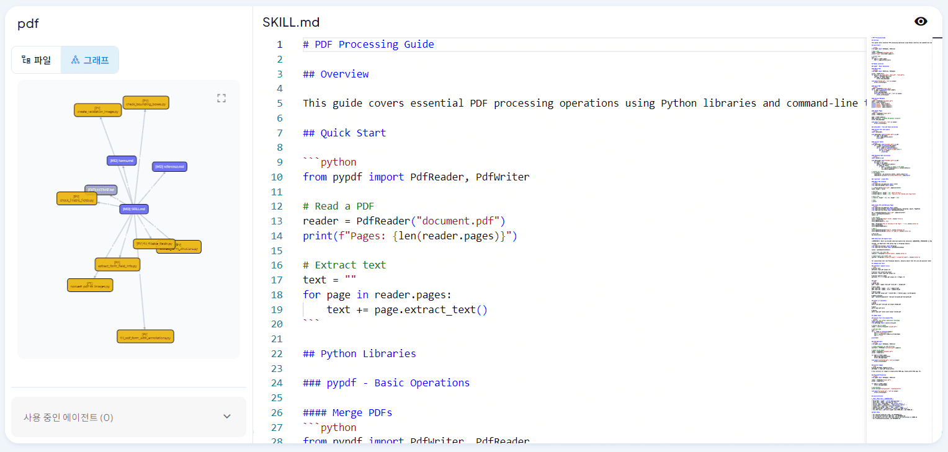Click the reference.md node in the graph
948x452 pixels.
pyautogui.click(x=169, y=167)
